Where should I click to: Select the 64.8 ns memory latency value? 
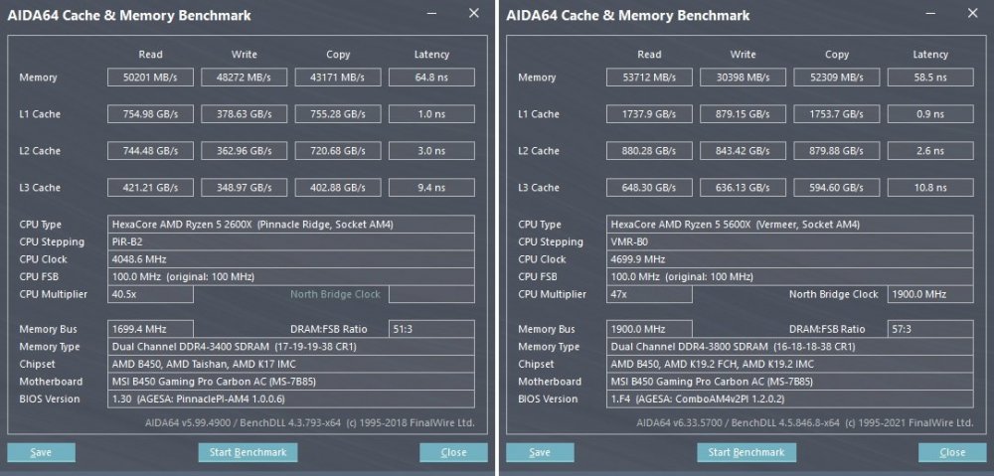431,78
